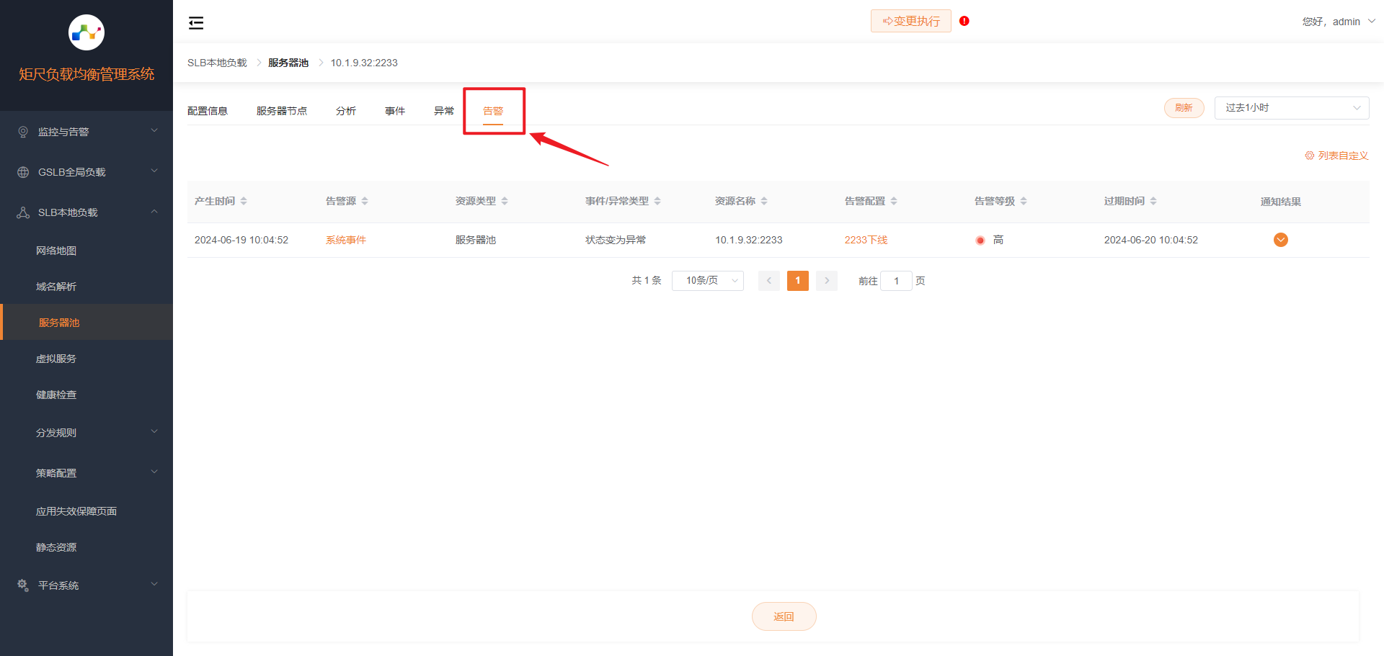Click the 变更执行 button
The height and width of the screenshot is (656, 1384).
point(910,21)
